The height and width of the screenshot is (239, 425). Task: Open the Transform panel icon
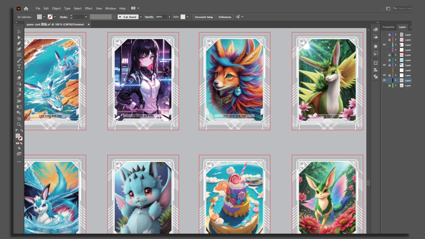click(x=375, y=63)
